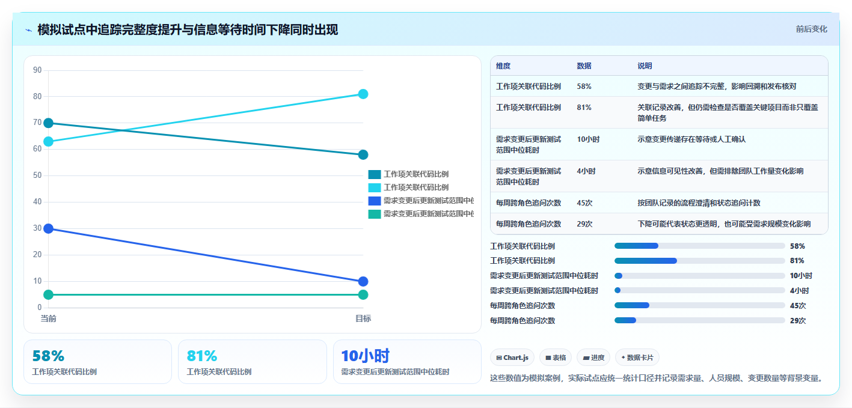Viewport: 852px width, 408px height.
Task: Select the 表格 chip
Action: (x=556, y=358)
